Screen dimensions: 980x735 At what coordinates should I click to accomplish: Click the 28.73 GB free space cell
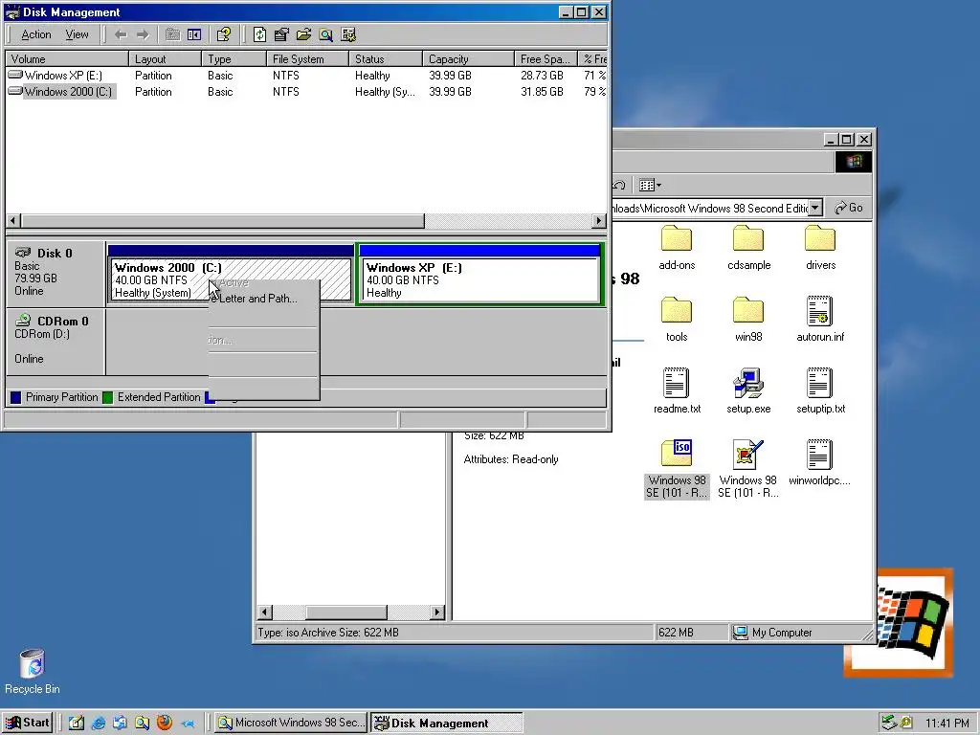pyautogui.click(x=542, y=75)
